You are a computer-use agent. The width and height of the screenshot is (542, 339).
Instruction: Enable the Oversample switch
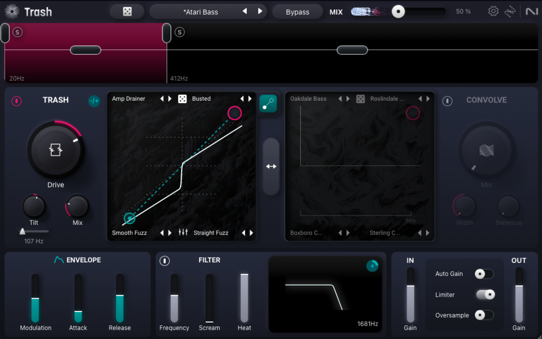coord(484,315)
